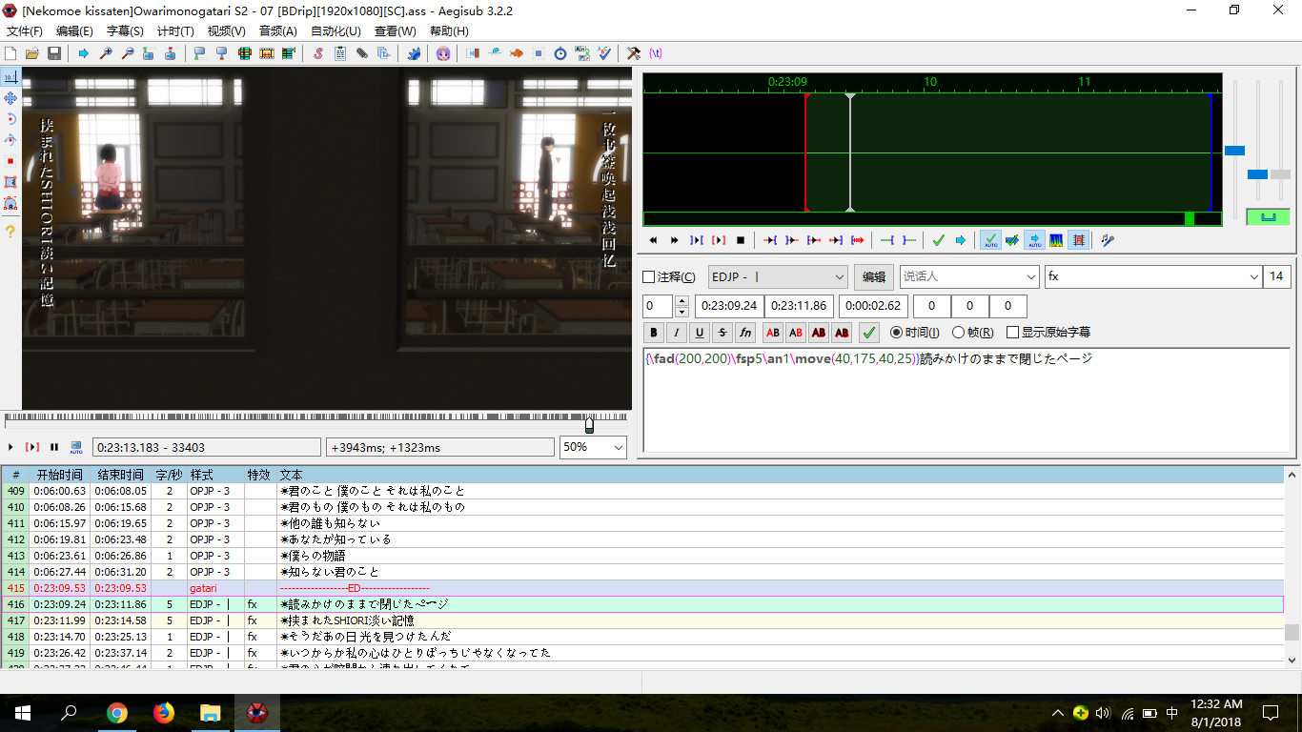Toggle Medusa-style timing shortcuts
Viewport: 1302px width, 732px height.
[1078, 240]
